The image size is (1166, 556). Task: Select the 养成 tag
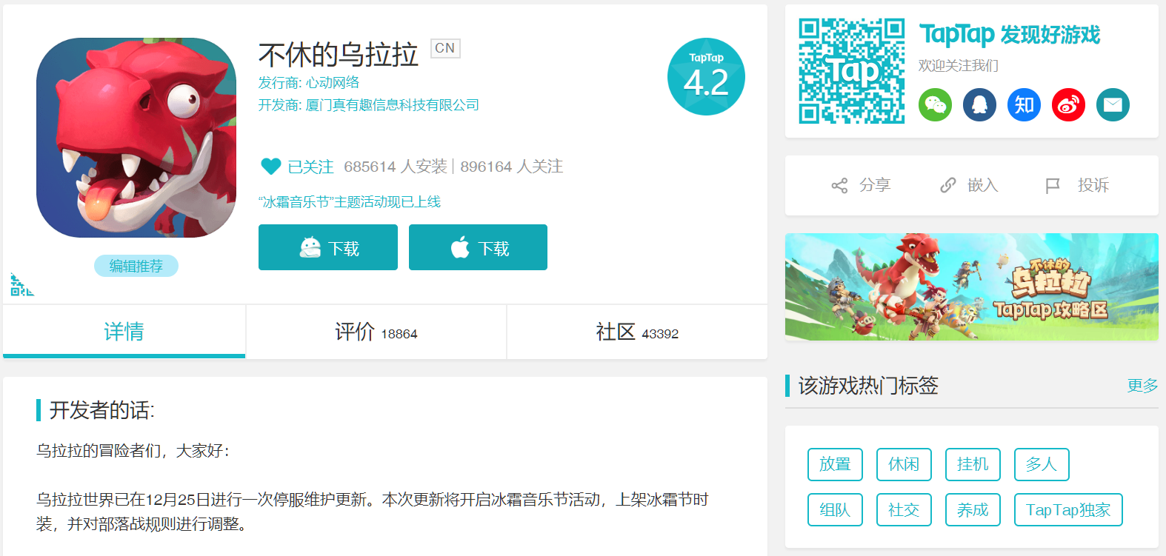click(x=973, y=509)
